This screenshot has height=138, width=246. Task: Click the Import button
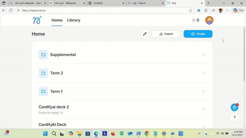pos(166,34)
